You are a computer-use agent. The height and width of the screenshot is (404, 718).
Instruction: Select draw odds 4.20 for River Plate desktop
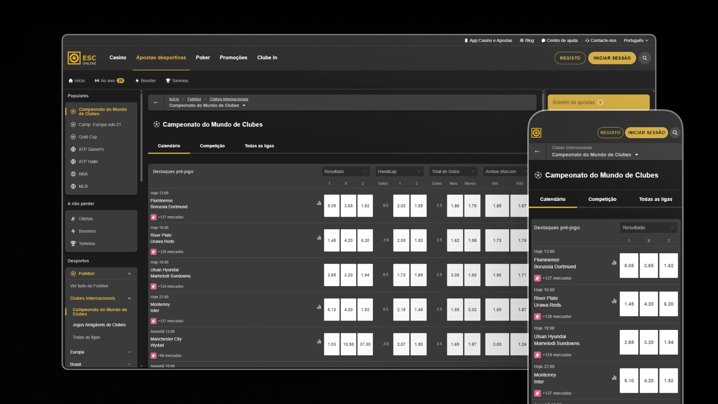(x=349, y=241)
